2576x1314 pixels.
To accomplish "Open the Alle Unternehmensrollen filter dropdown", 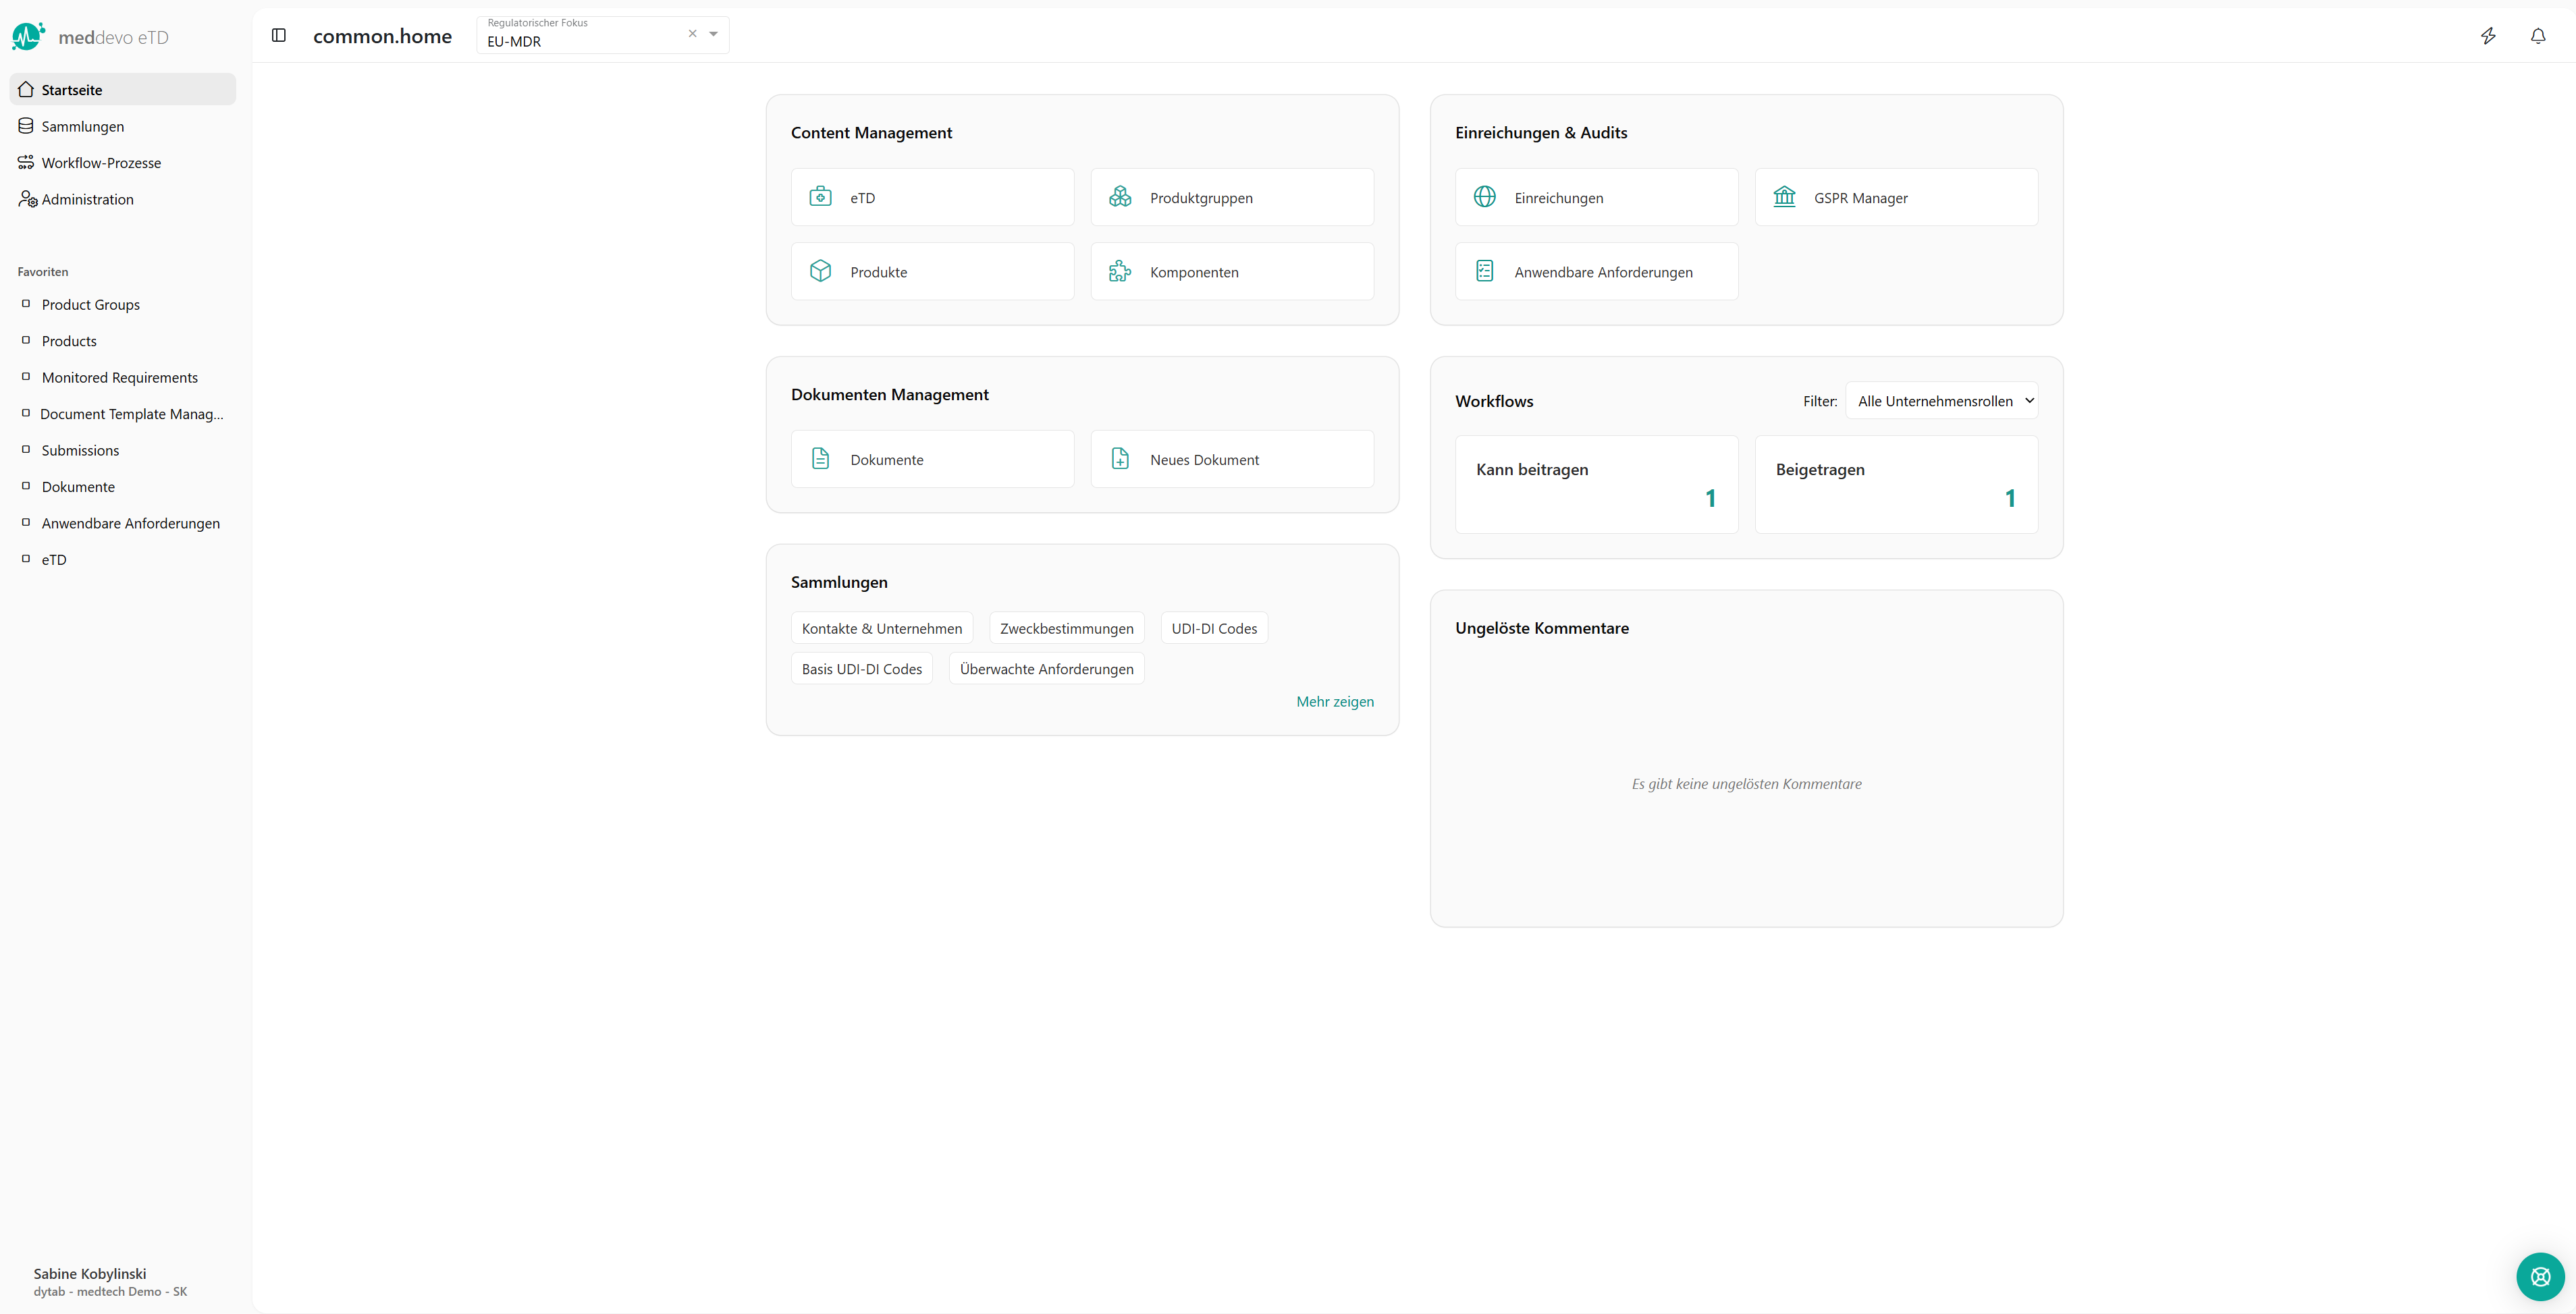I will (1942, 401).
